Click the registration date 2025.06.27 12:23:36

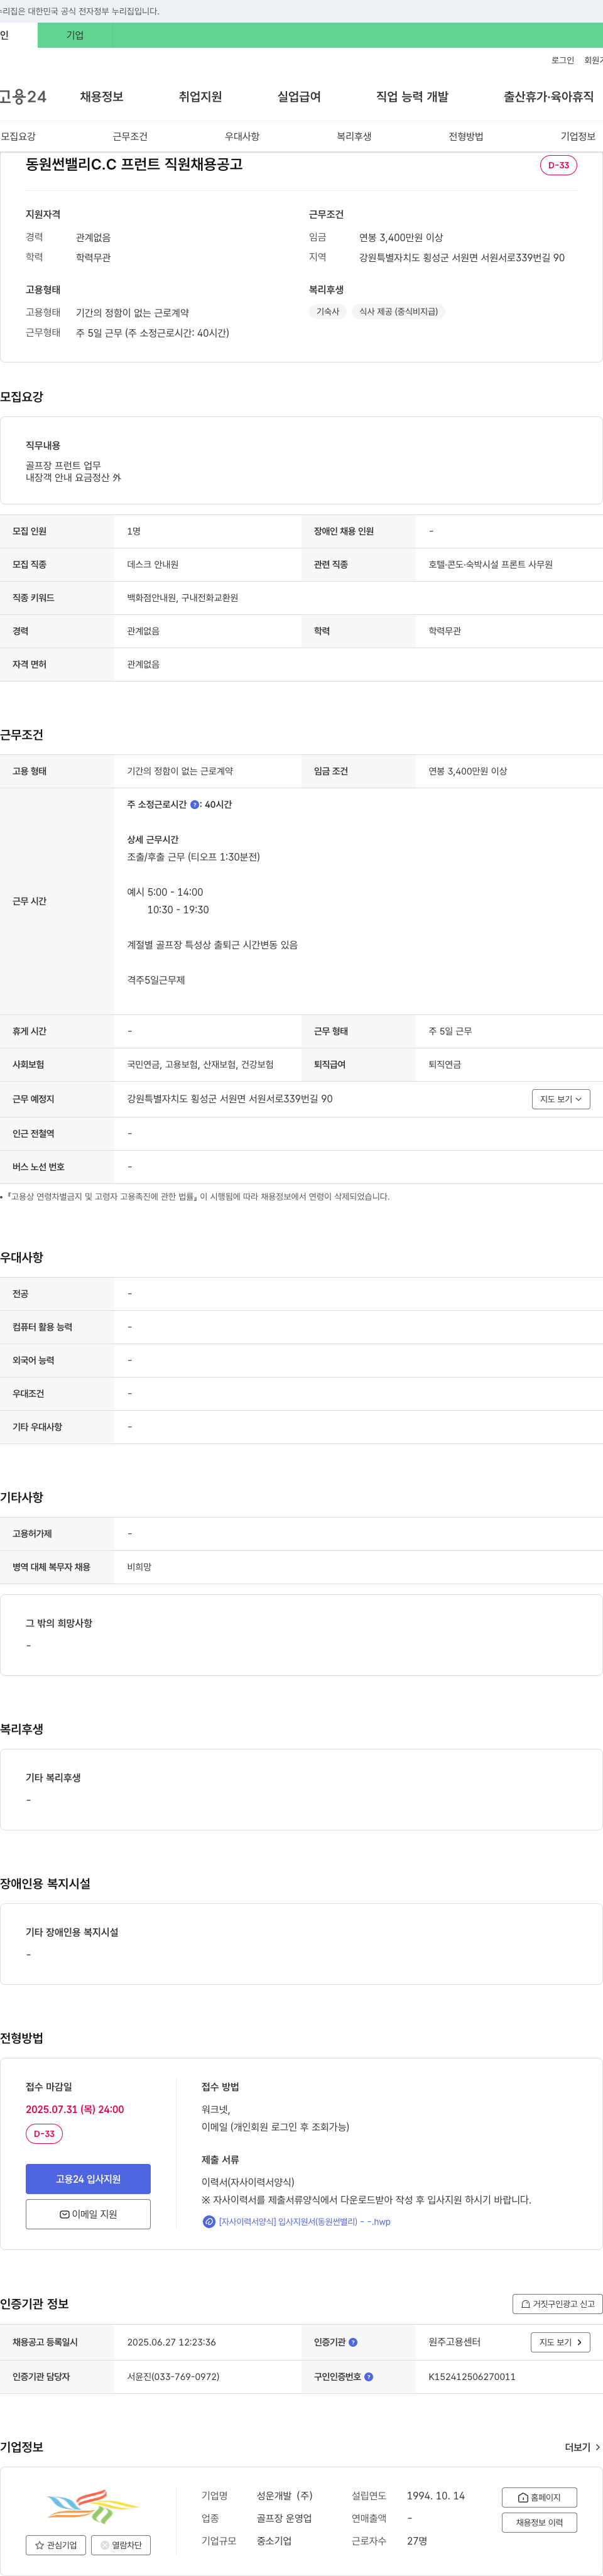click(171, 2342)
